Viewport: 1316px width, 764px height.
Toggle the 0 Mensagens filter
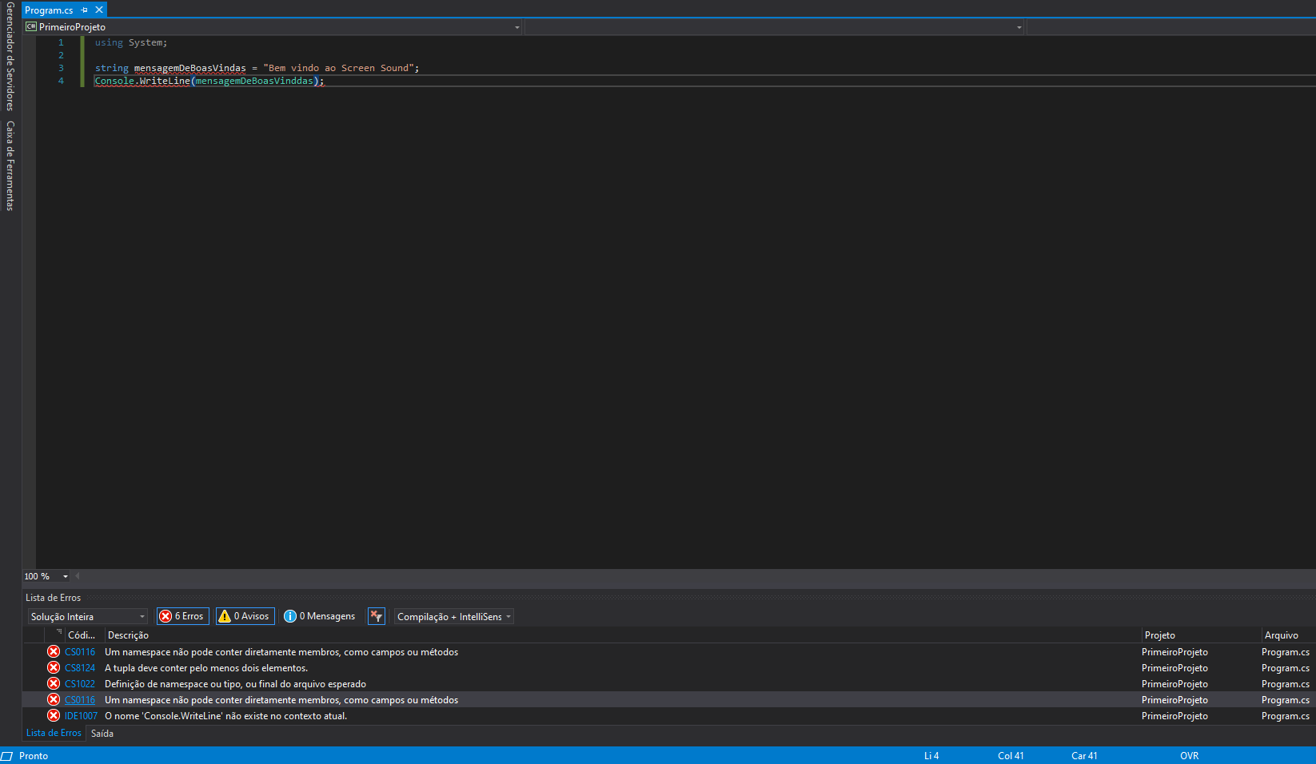click(320, 616)
